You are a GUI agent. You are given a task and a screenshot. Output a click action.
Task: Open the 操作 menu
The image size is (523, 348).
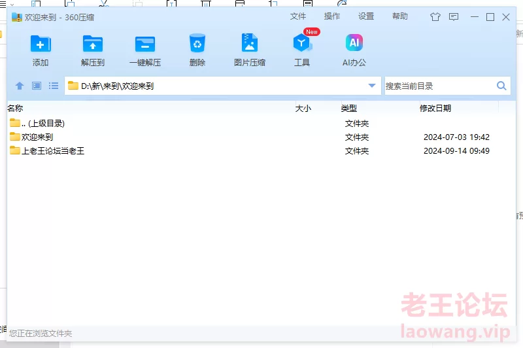click(332, 16)
